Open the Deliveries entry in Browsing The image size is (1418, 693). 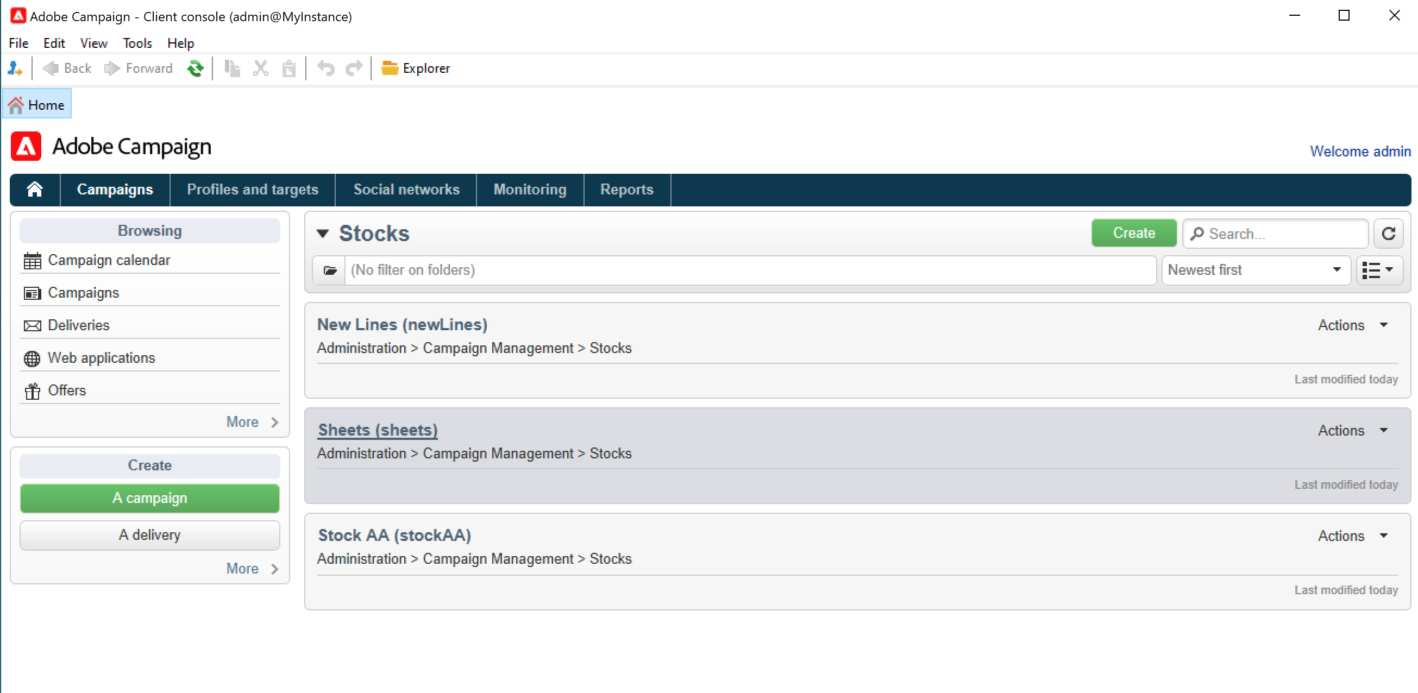pyautogui.click(x=78, y=325)
